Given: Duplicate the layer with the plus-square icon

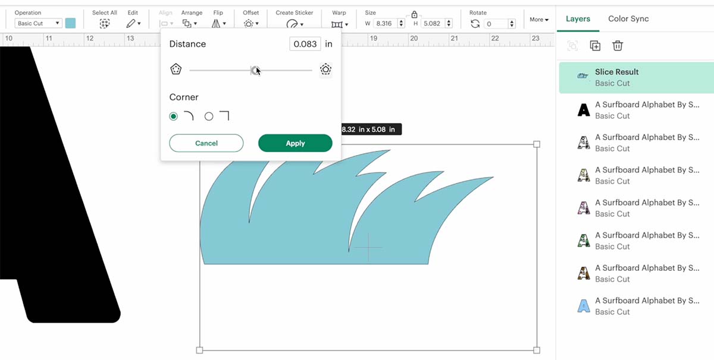Looking at the screenshot, I should point(595,46).
